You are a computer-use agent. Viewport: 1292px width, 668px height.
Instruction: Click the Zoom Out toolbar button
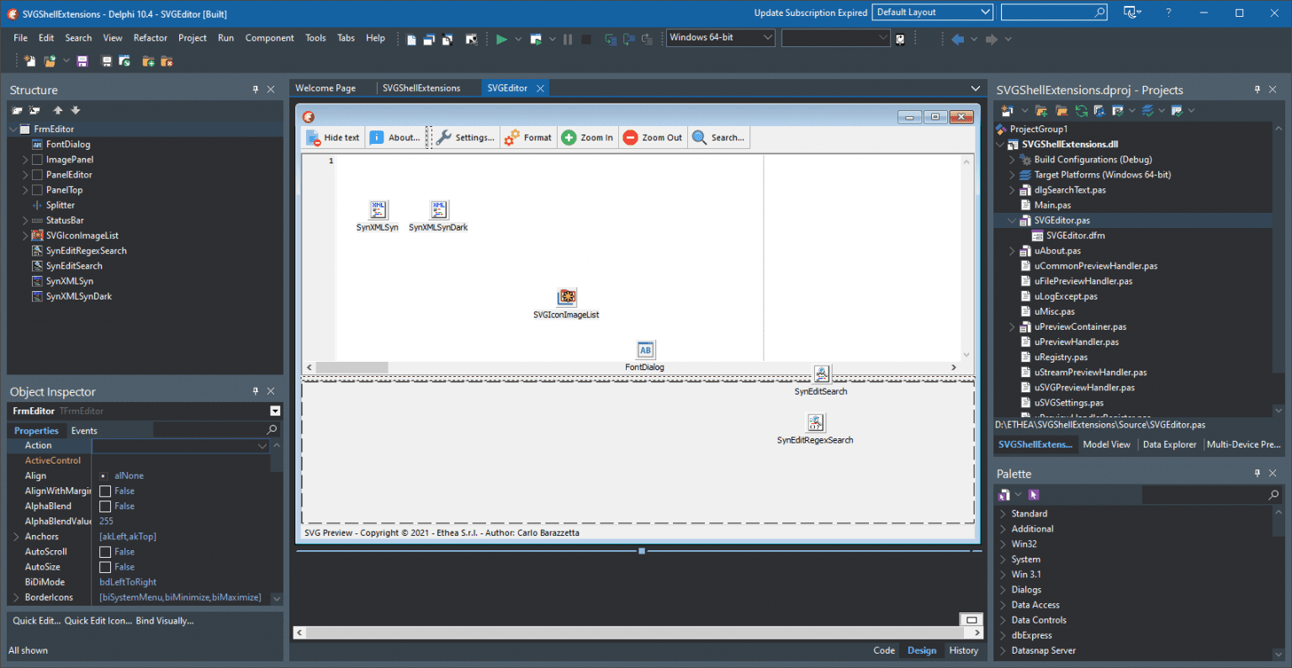653,138
